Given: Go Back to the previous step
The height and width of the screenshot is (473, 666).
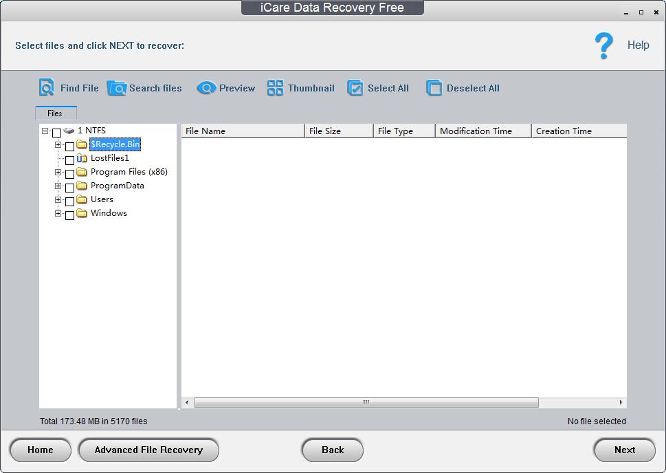Looking at the screenshot, I should (x=333, y=450).
